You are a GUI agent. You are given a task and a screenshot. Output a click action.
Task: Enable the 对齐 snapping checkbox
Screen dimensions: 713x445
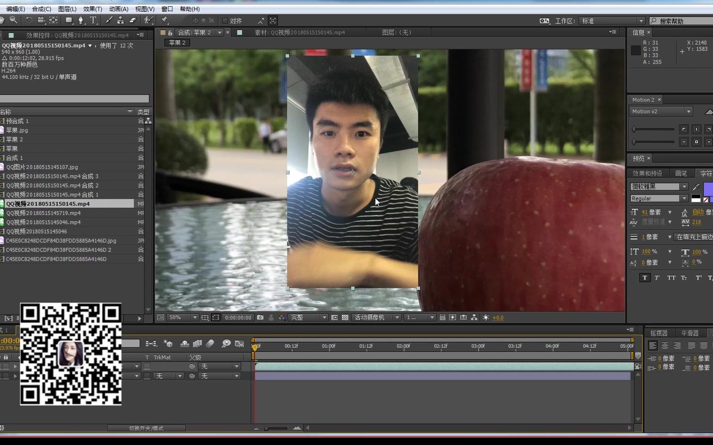pyautogui.click(x=225, y=21)
